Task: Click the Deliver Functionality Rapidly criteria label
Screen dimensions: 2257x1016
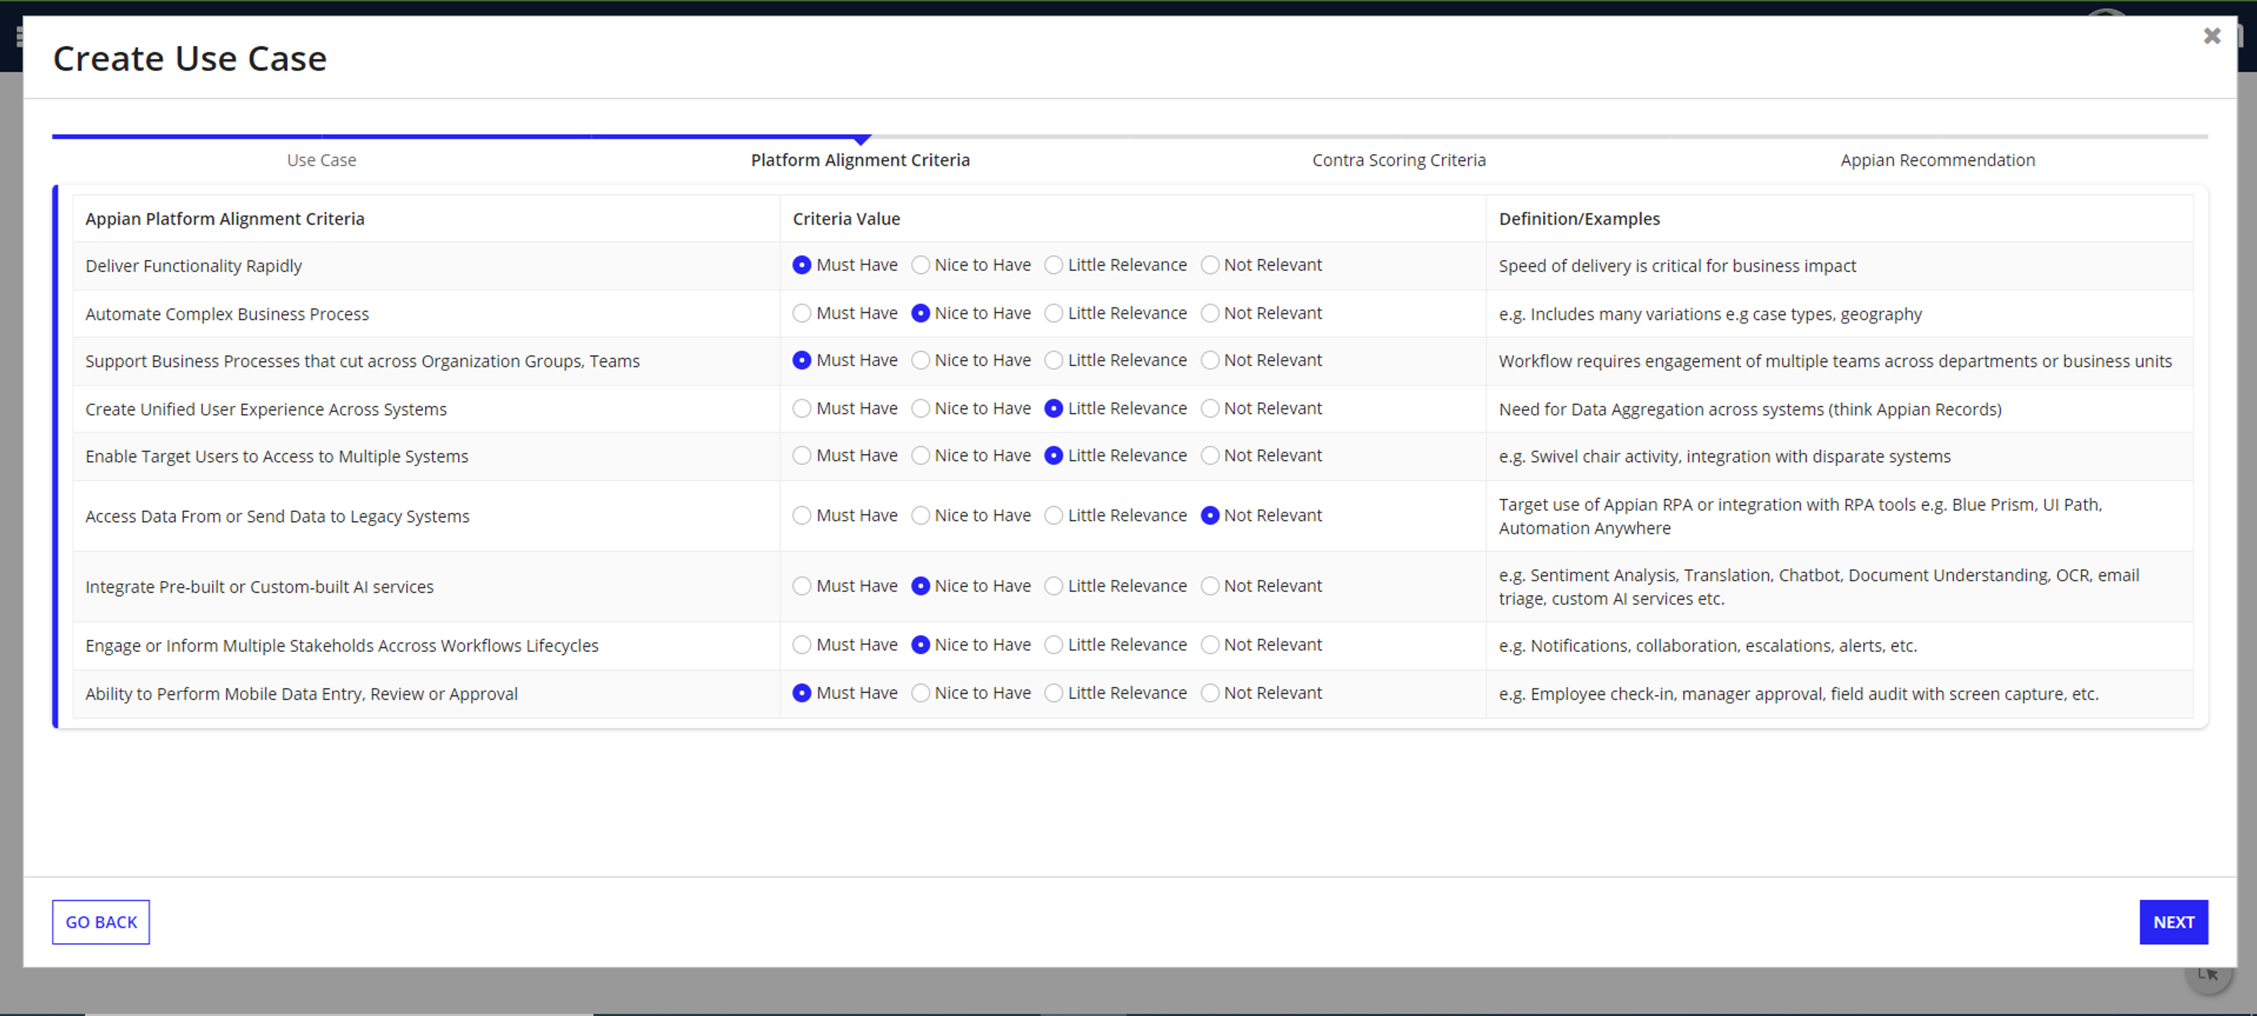Action: tap(193, 266)
